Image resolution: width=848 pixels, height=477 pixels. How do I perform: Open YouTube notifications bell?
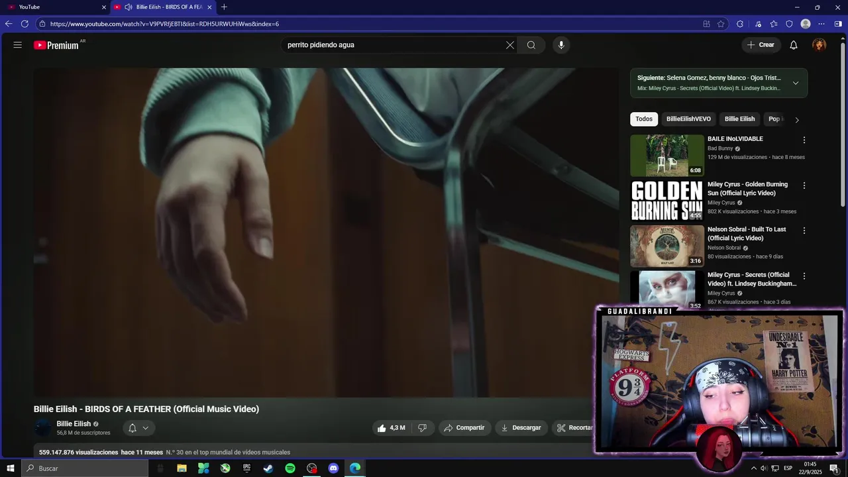point(794,45)
